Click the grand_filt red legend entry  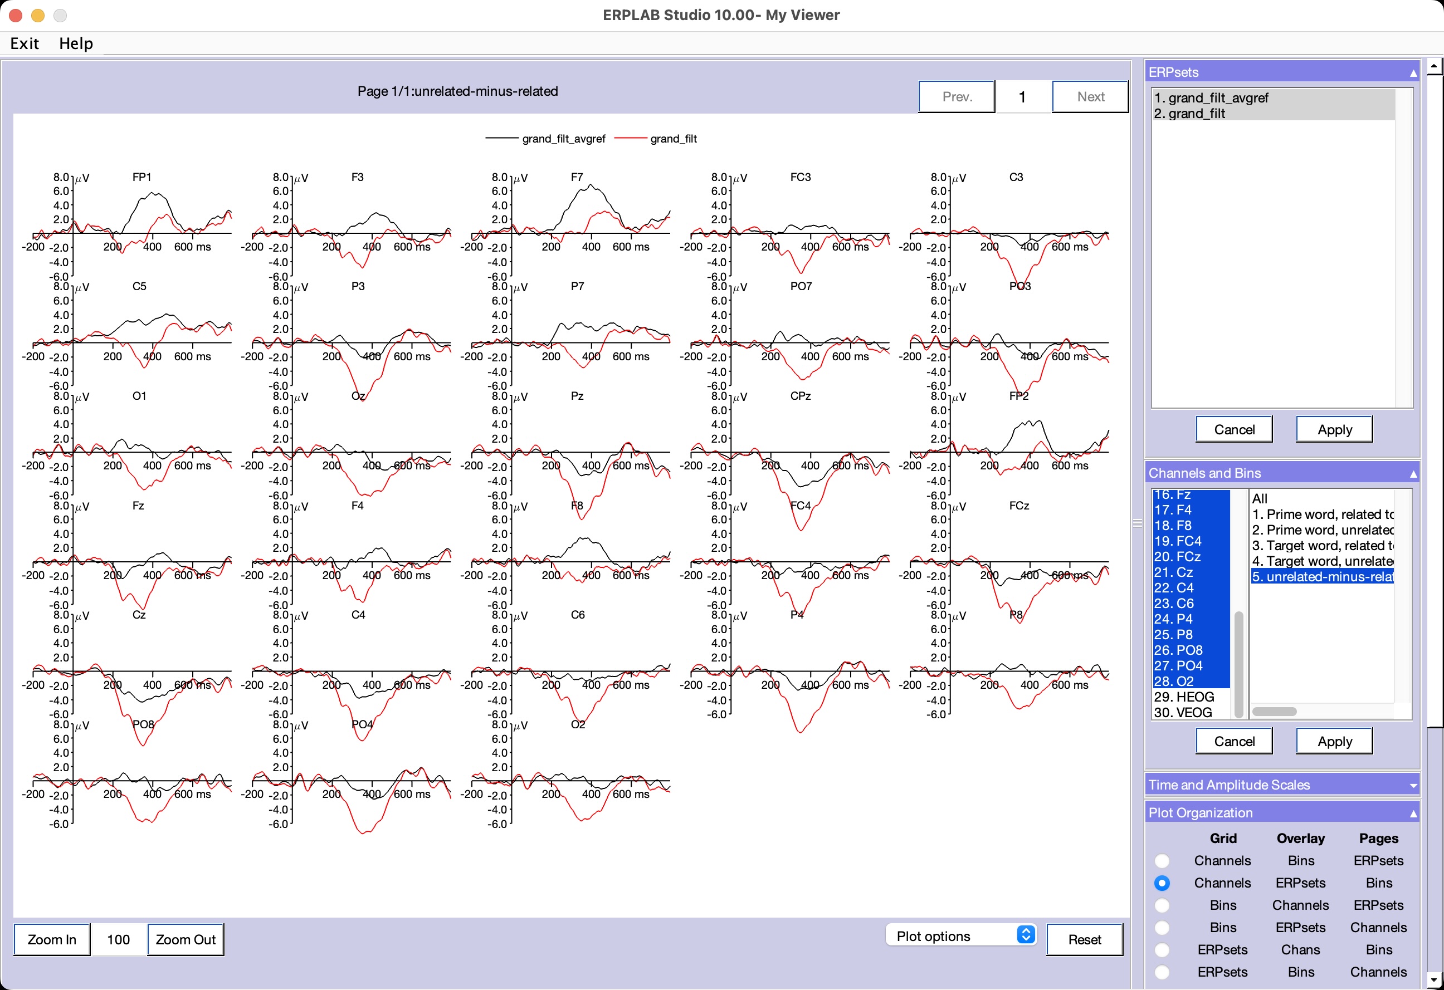(x=656, y=139)
